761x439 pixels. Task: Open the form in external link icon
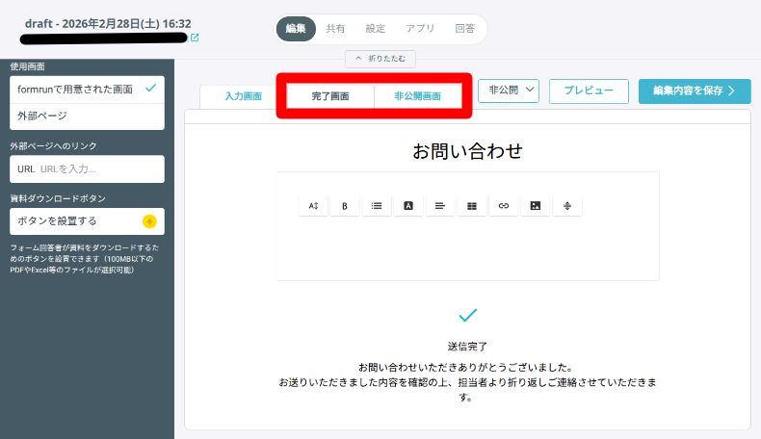195,38
